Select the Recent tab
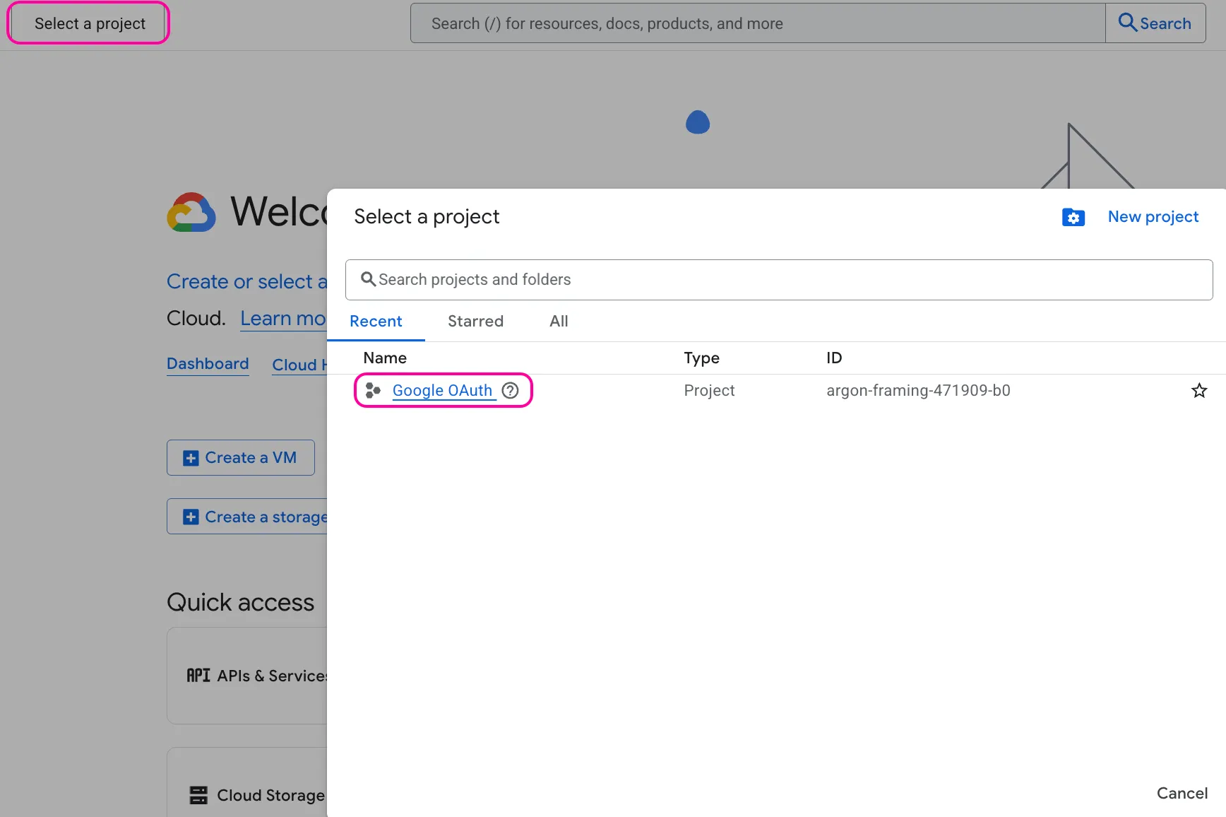Screen dimensions: 1226x817 coord(376,322)
